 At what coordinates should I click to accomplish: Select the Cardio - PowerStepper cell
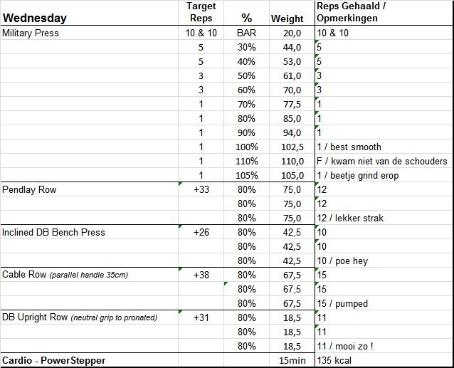click(x=54, y=360)
